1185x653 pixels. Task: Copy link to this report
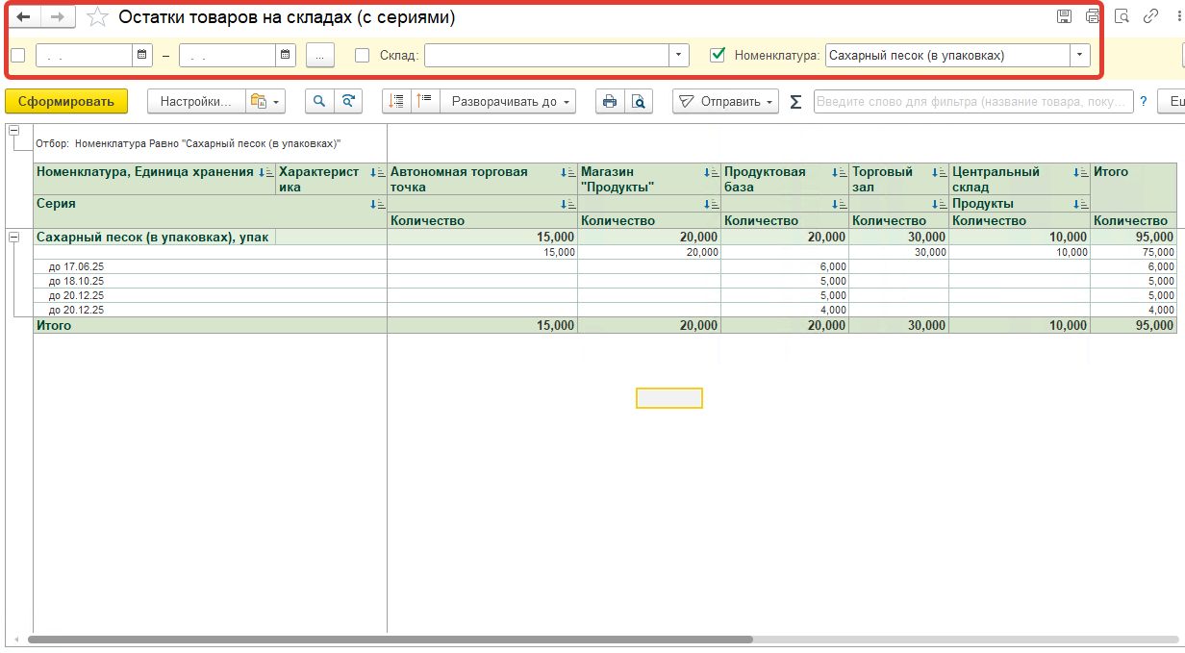coord(1150,16)
